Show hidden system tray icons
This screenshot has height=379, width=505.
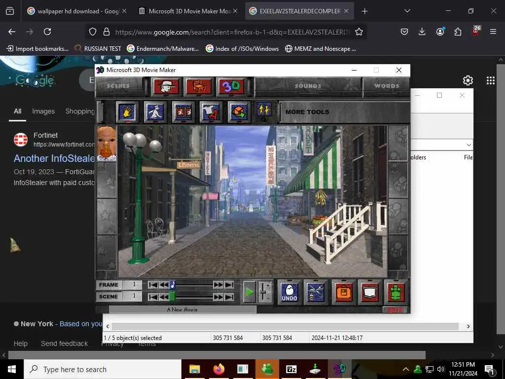(406, 369)
